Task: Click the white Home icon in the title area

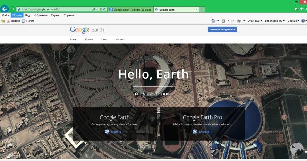Action: [296, 9]
